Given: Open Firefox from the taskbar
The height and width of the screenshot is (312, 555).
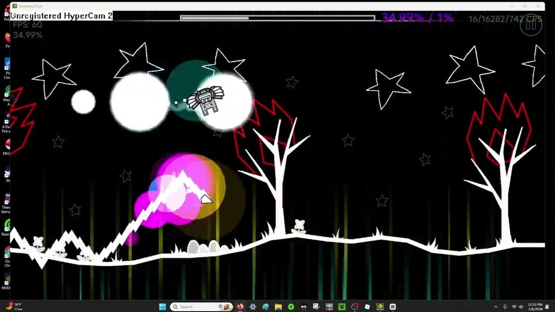Looking at the screenshot, I should click(240, 307).
